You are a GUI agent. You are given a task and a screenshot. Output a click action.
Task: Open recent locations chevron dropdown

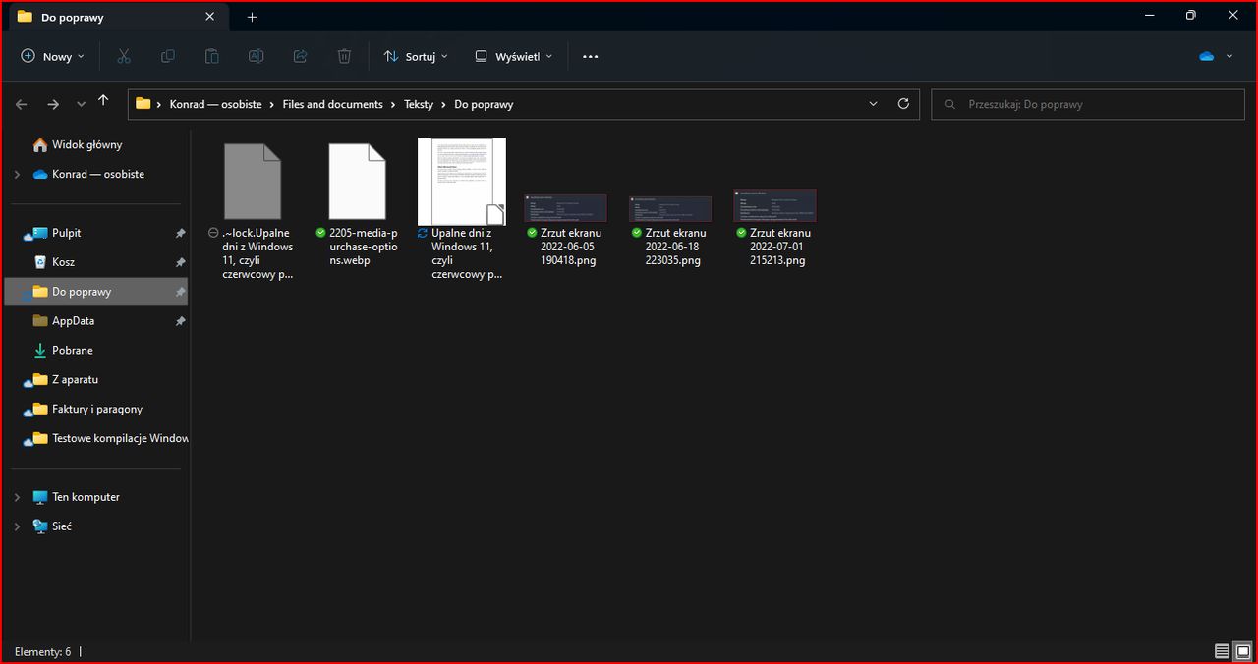pos(81,104)
